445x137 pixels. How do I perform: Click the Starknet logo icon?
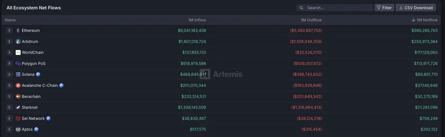(x=18, y=107)
